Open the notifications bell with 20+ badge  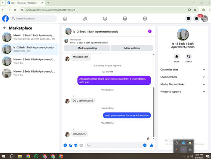pyautogui.click(x=197, y=19)
